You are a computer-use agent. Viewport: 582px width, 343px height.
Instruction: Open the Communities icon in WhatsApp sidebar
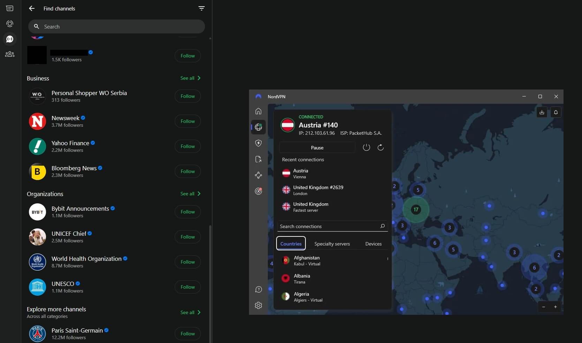click(x=10, y=54)
